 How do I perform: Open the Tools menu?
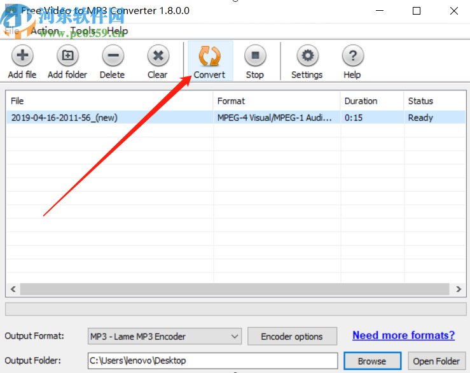click(83, 31)
